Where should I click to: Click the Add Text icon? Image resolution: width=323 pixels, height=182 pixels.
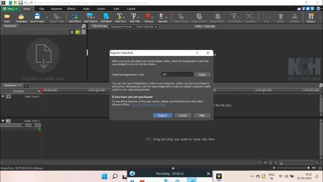pos(119,16)
